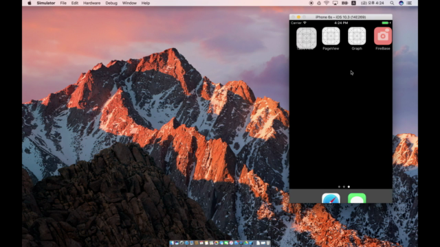Open Notes from the Dock
Screen dimensions: 440x247
coord(206,243)
